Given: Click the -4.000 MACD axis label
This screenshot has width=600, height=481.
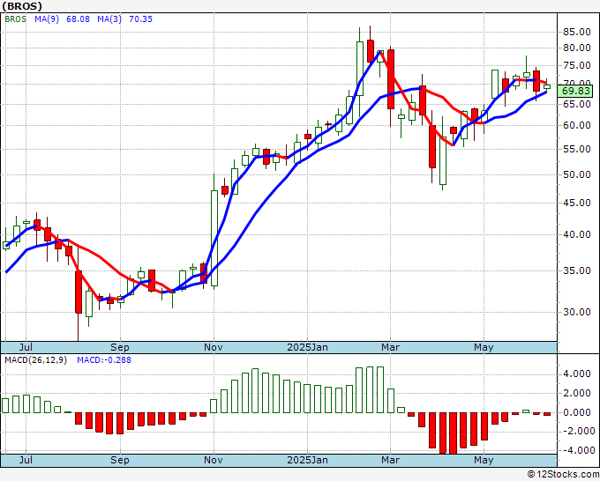Looking at the screenshot, I should [x=577, y=450].
